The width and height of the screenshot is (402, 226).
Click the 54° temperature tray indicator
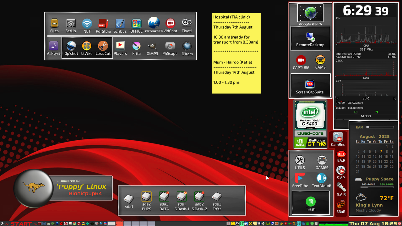pos(242,223)
